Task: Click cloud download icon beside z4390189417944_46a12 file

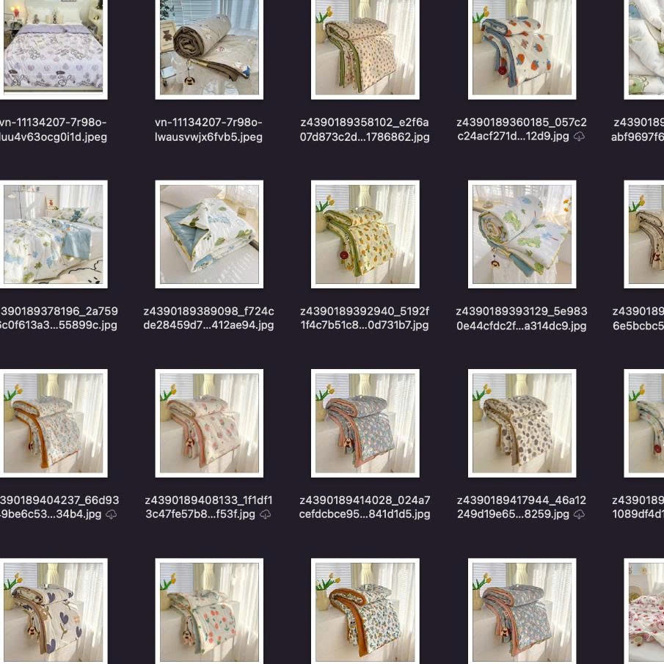Action: point(579,514)
